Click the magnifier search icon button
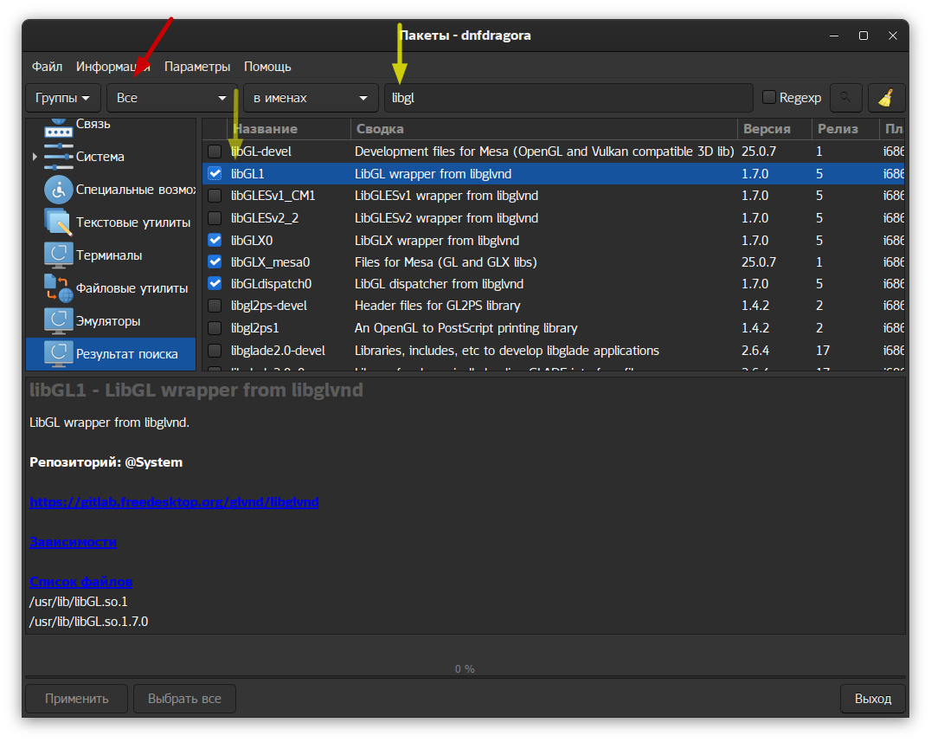This screenshot has width=931, height=742. (x=845, y=98)
